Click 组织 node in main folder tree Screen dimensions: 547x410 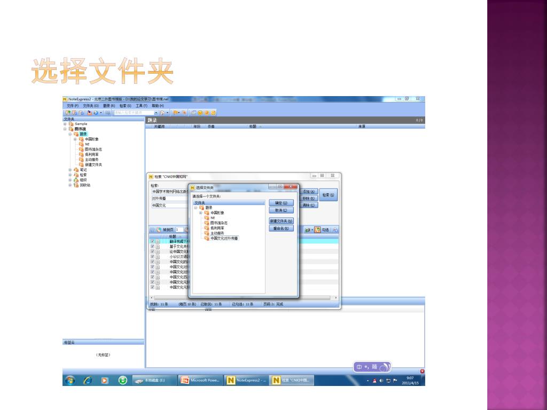click(x=83, y=180)
